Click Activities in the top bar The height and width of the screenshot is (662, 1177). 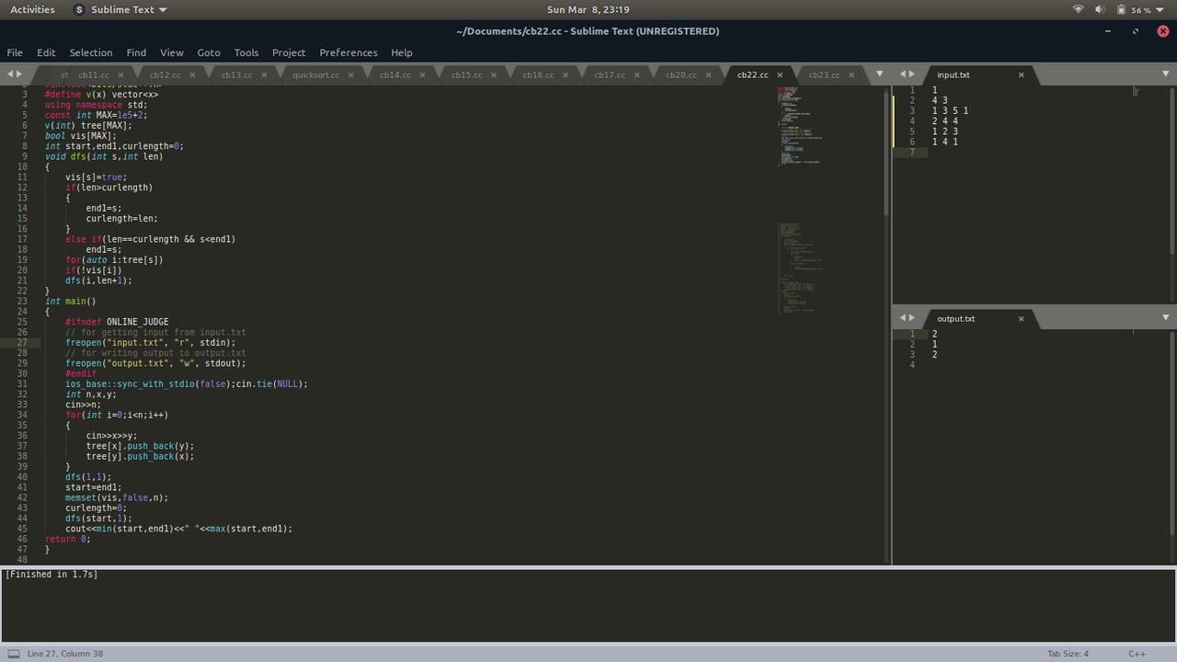coord(32,9)
